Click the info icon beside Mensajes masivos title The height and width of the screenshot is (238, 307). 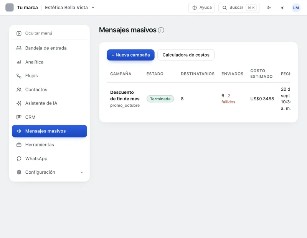[x=161, y=30]
